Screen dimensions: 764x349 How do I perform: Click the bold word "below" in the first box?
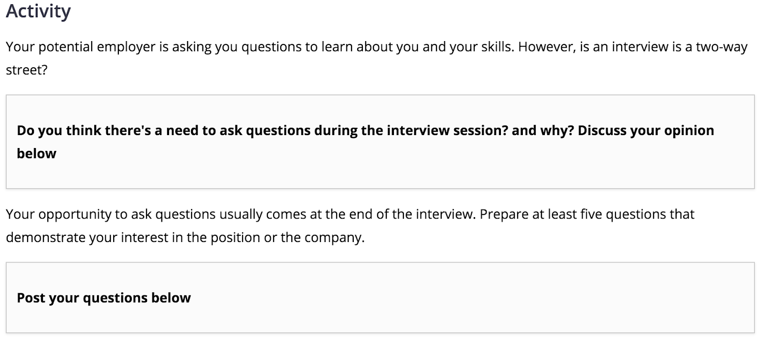[x=36, y=154]
